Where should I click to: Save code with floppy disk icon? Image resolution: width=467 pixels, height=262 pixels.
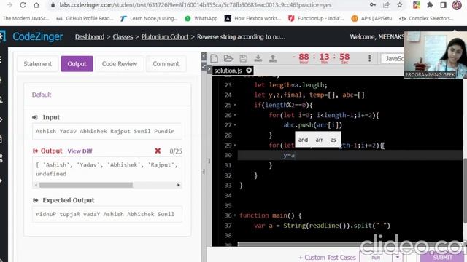(243, 58)
